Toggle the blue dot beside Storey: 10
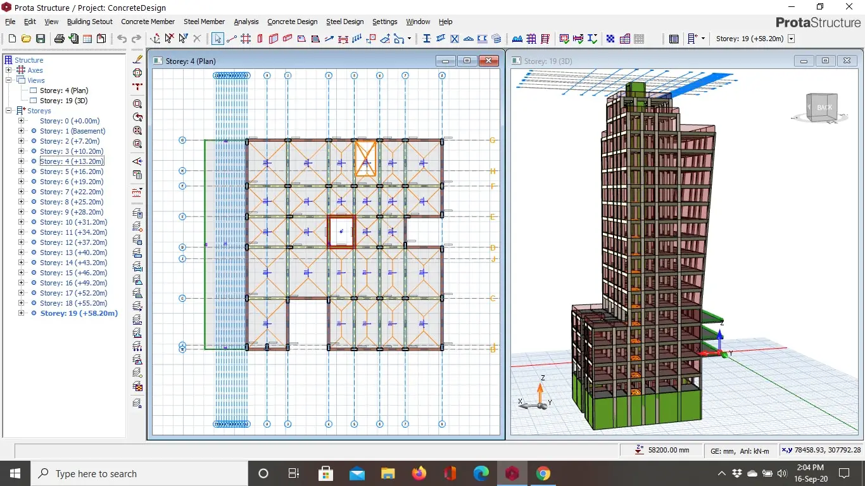This screenshot has width=865, height=486. pos(34,222)
